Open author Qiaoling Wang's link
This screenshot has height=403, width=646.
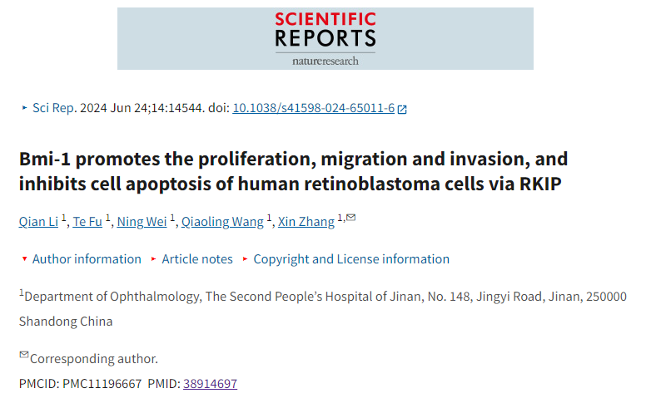click(222, 222)
